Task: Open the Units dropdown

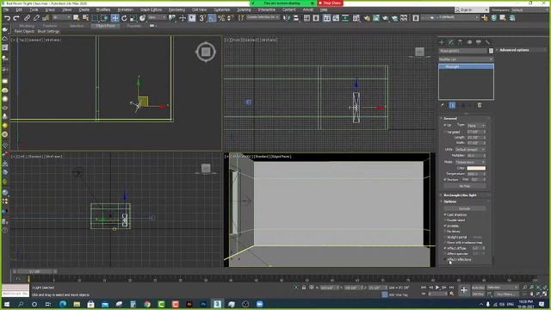Action: (470, 149)
